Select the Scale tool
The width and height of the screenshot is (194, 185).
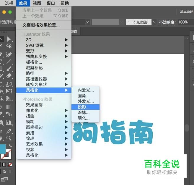click(9, 84)
